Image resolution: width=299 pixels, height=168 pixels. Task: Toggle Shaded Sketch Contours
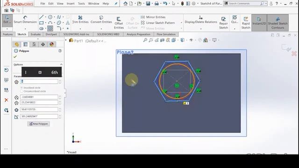pos(278,22)
